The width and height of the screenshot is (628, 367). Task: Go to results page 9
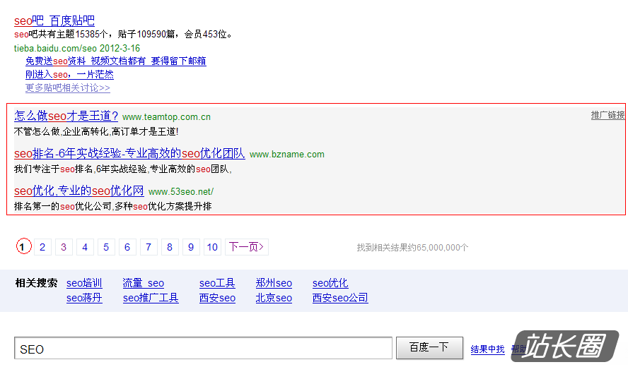tap(191, 247)
